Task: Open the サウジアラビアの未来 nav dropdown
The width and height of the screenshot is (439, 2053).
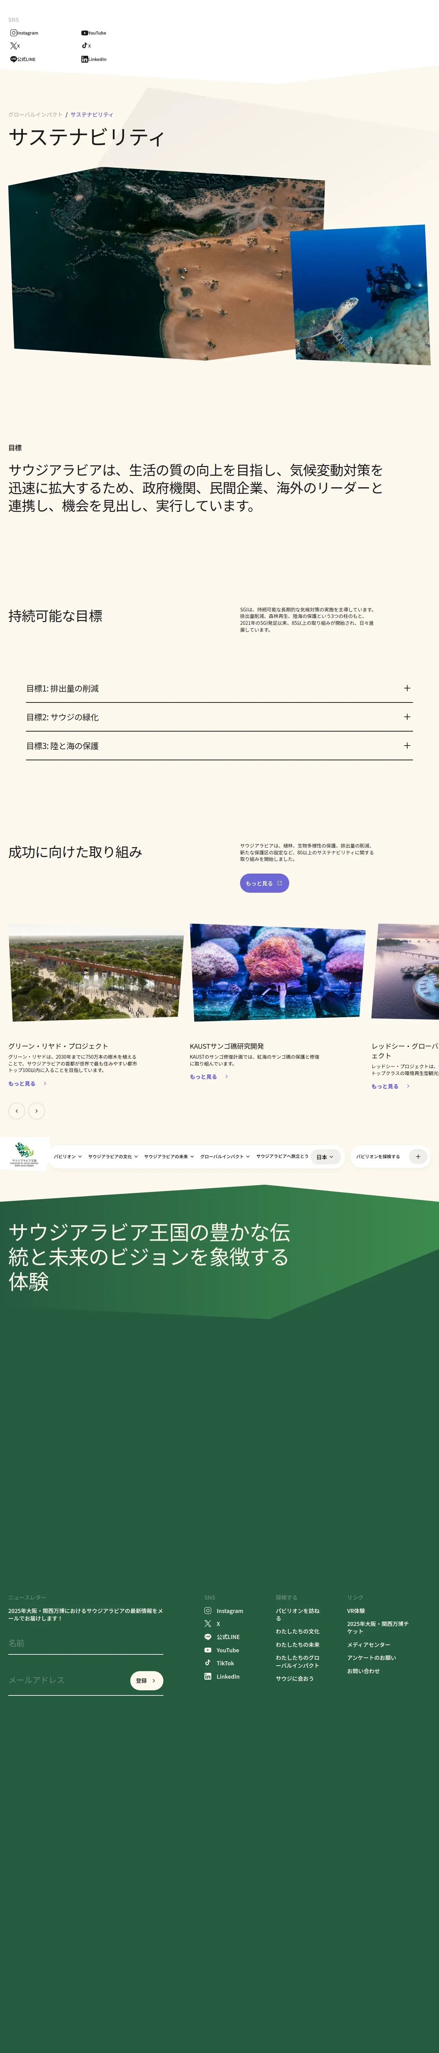Action: [x=169, y=1157]
